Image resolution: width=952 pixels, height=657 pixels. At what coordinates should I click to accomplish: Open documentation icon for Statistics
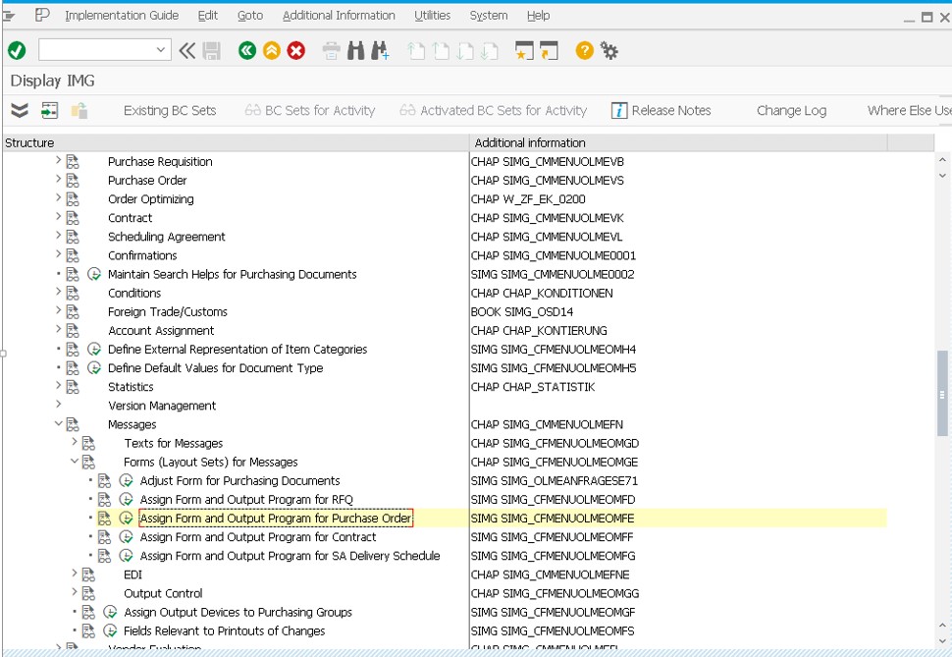73,387
